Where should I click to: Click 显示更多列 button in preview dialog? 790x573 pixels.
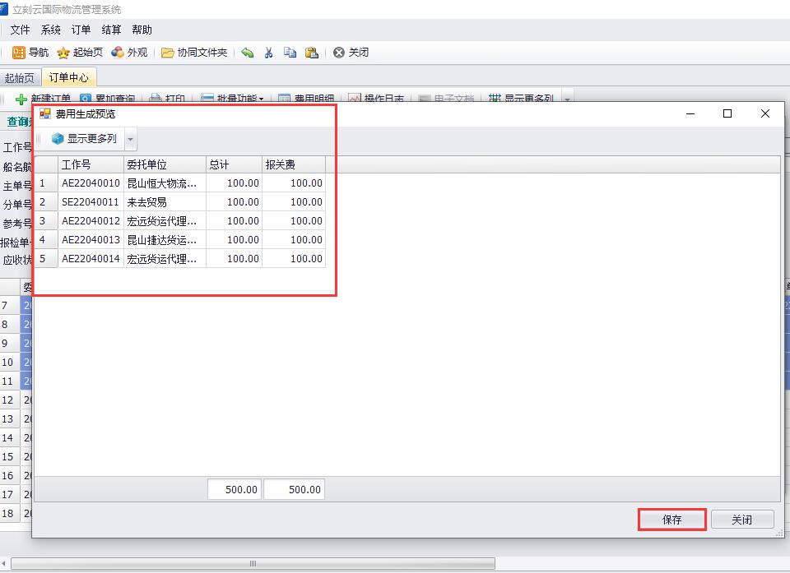tap(84, 139)
